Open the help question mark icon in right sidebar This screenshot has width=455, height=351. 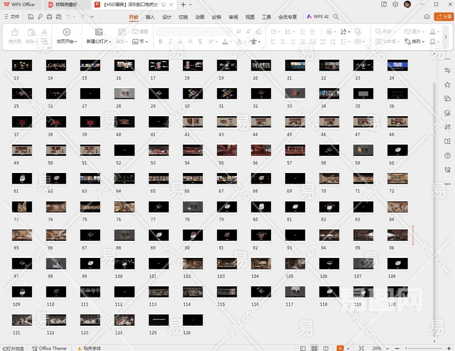(x=447, y=156)
